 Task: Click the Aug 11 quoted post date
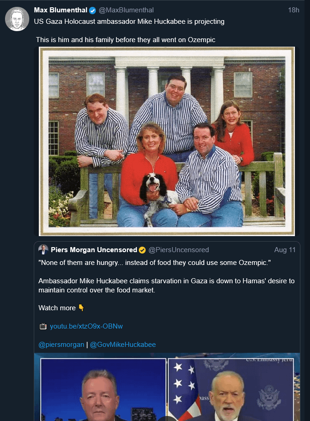point(285,250)
